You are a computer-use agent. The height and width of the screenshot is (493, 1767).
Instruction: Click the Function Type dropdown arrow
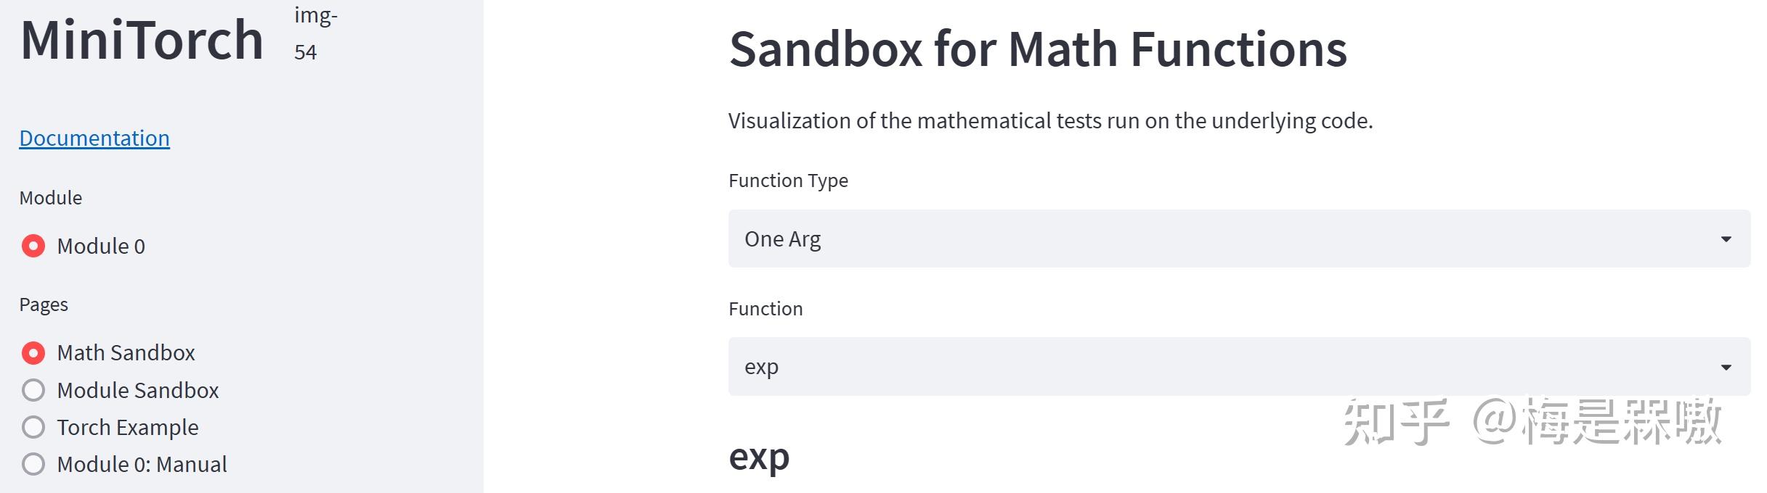coord(1726,239)
